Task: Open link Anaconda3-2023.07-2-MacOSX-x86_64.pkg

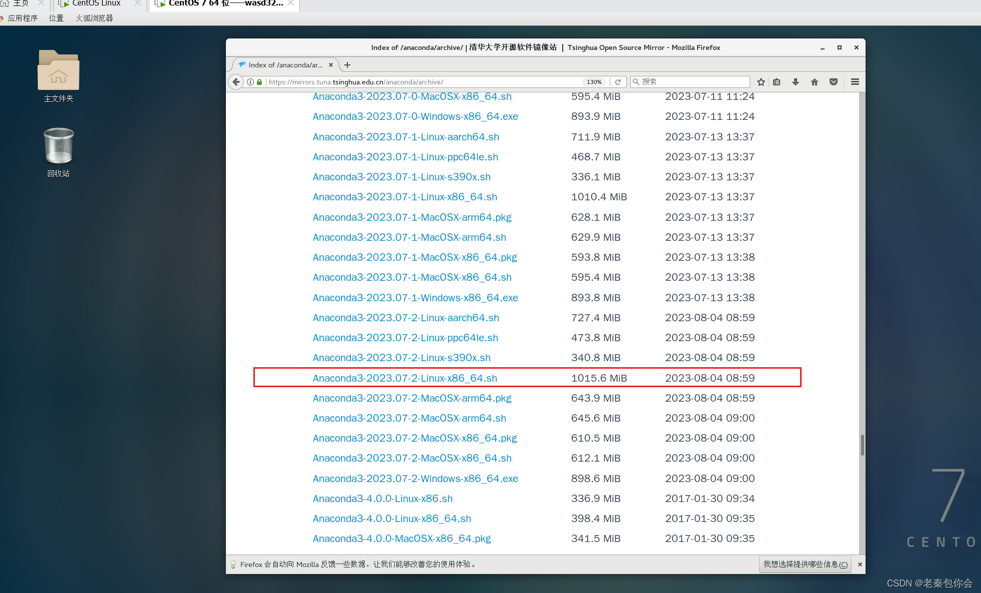Action: [x=415, y=438]
